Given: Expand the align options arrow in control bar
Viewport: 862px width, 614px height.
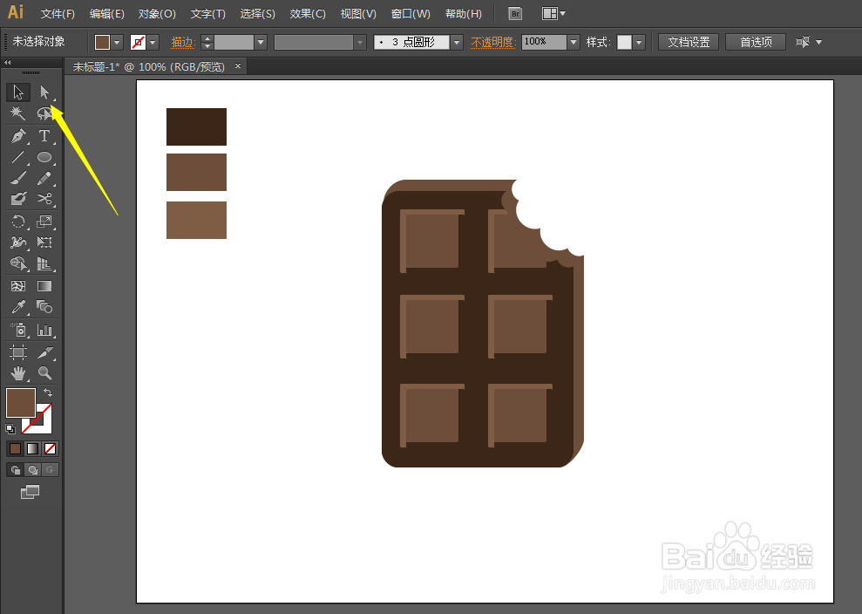Looking at the screenshot, I should [819, 43].
